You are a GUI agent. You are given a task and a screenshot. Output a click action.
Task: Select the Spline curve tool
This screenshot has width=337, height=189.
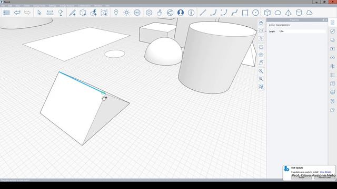pos(234,13)
